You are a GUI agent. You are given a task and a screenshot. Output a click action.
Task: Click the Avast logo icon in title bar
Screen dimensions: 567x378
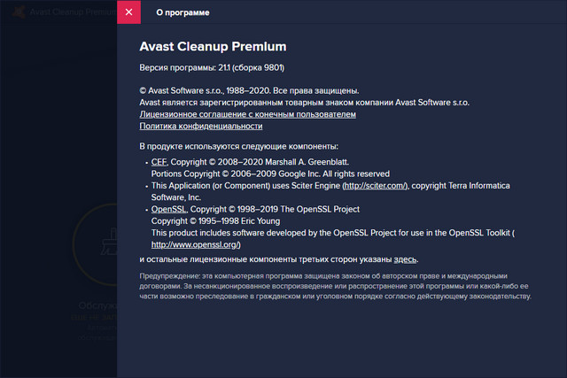click(15, 13)
